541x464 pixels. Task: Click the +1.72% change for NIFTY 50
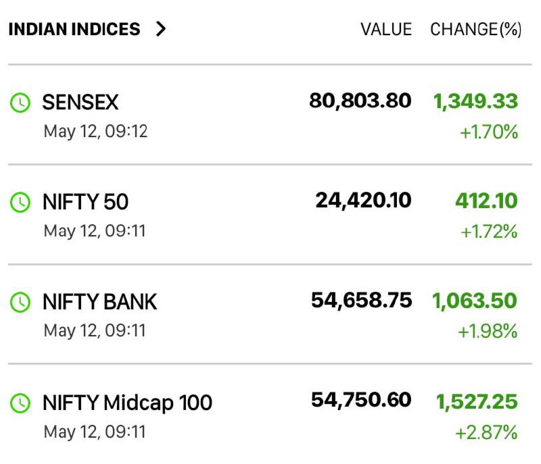click(x=489, y=231)
